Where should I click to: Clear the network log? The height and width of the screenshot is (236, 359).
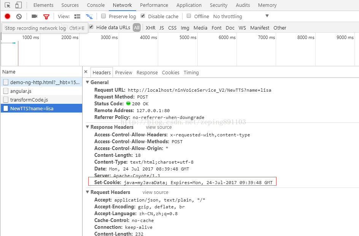19,16
